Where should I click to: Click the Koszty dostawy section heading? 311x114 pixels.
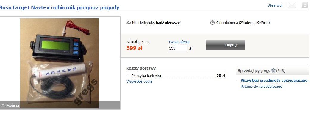pos(141,68)
